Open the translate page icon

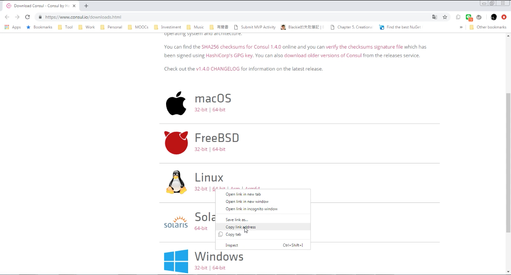[x=434, y=17]
